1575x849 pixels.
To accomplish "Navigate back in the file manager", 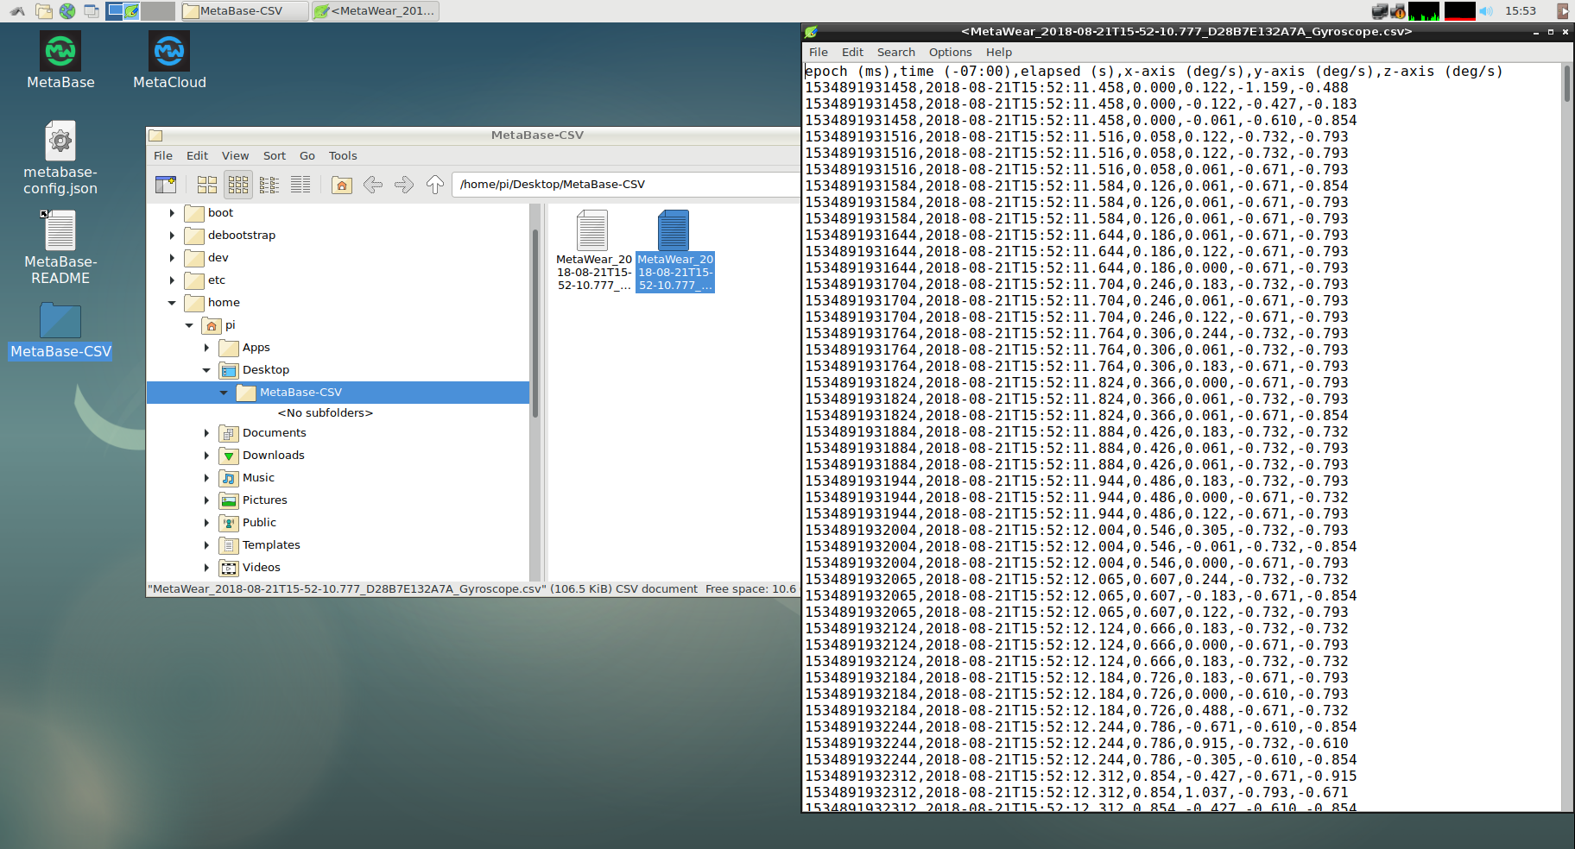I will pos(373,185).
